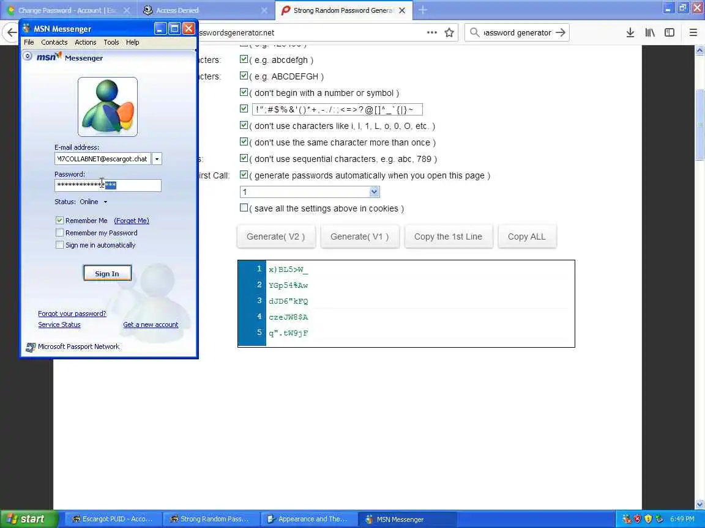Click the Sign In button
Screen dimensions: 705x528
[107, 273]
